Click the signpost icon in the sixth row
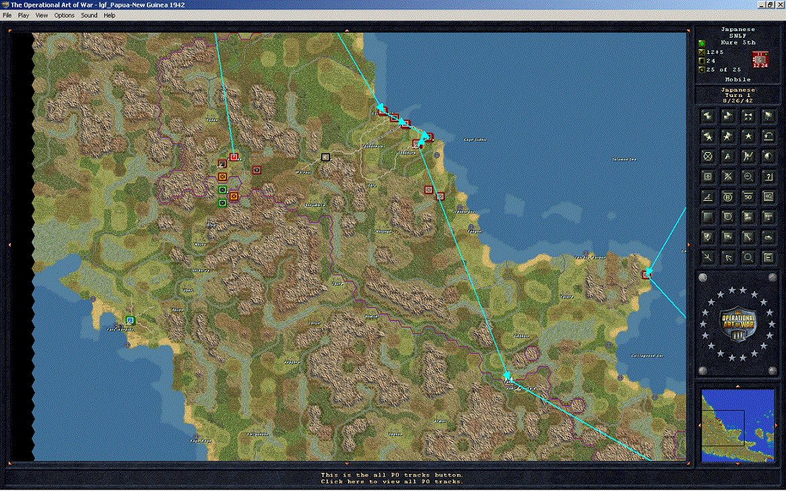The width and height of the screenshot is (786, 491). (x=768, y=217)
